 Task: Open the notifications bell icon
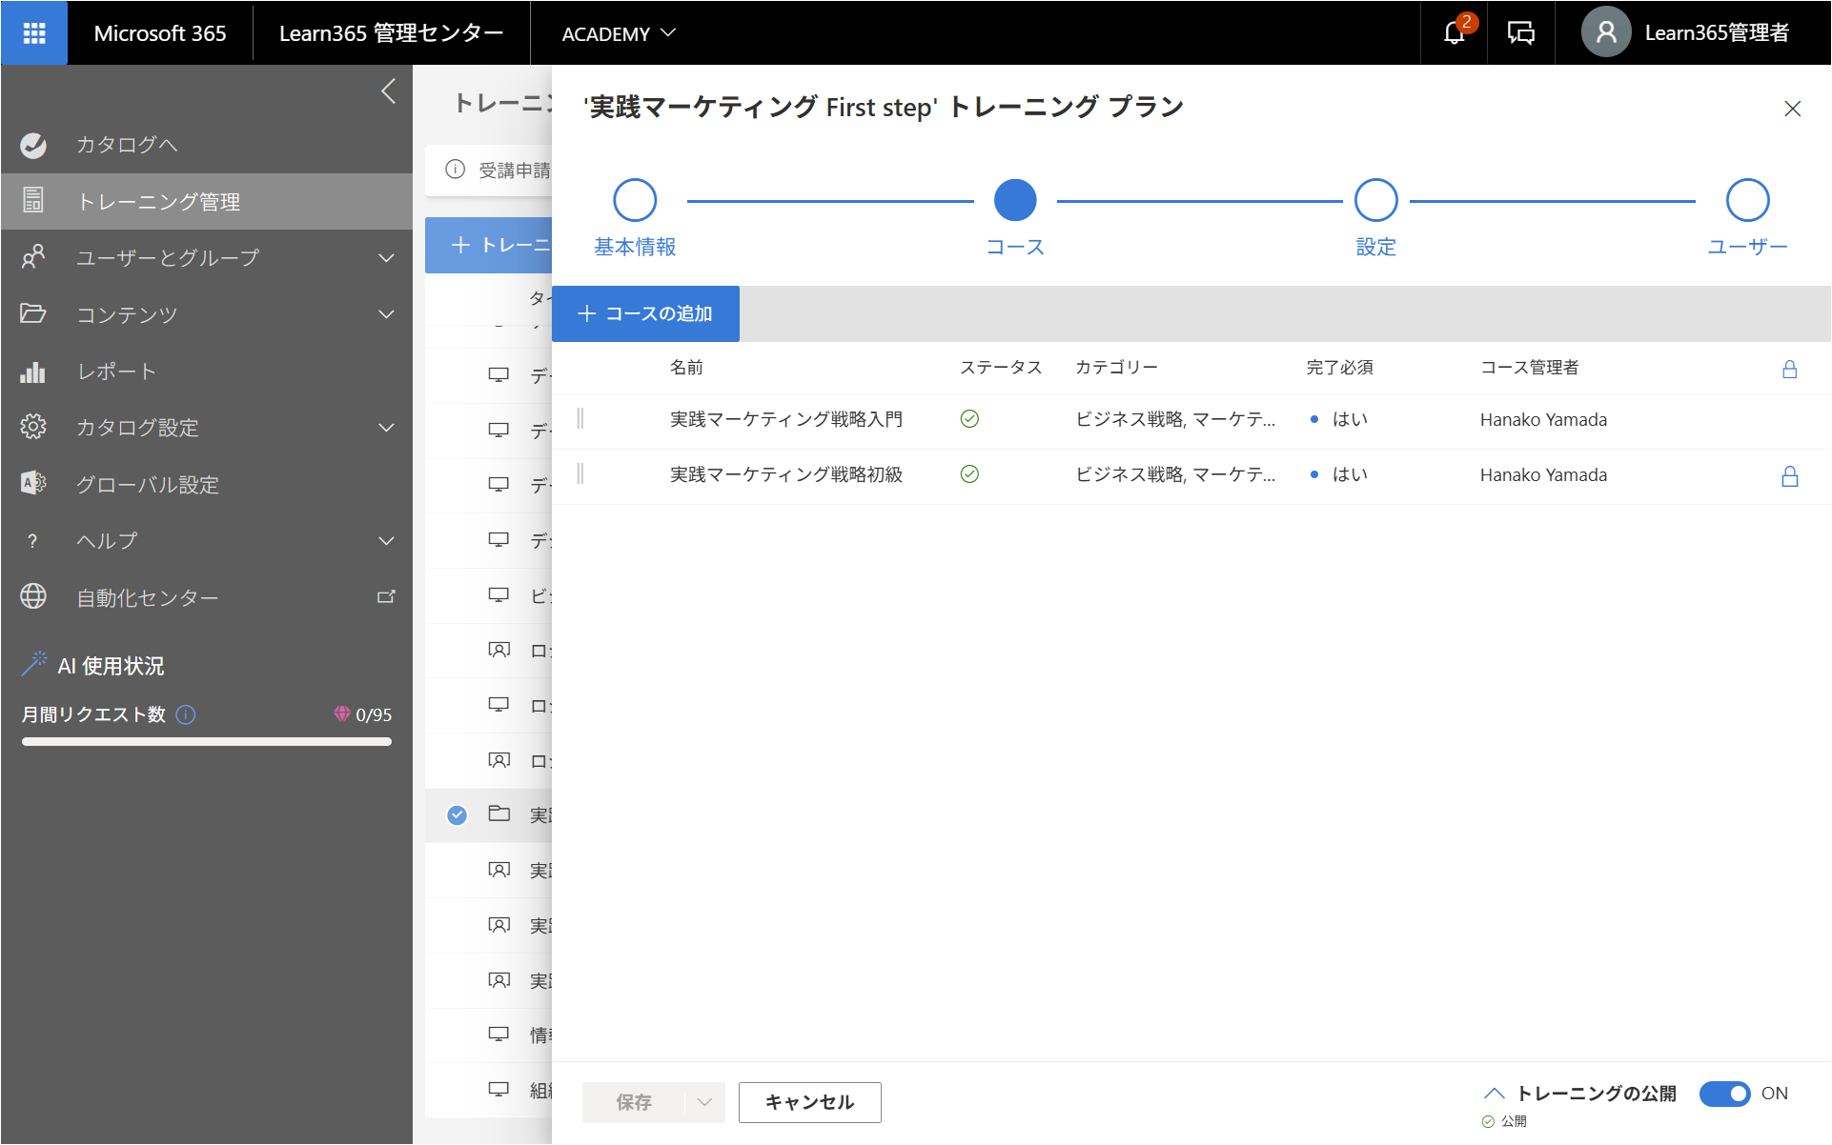[x=1455, y=33]
